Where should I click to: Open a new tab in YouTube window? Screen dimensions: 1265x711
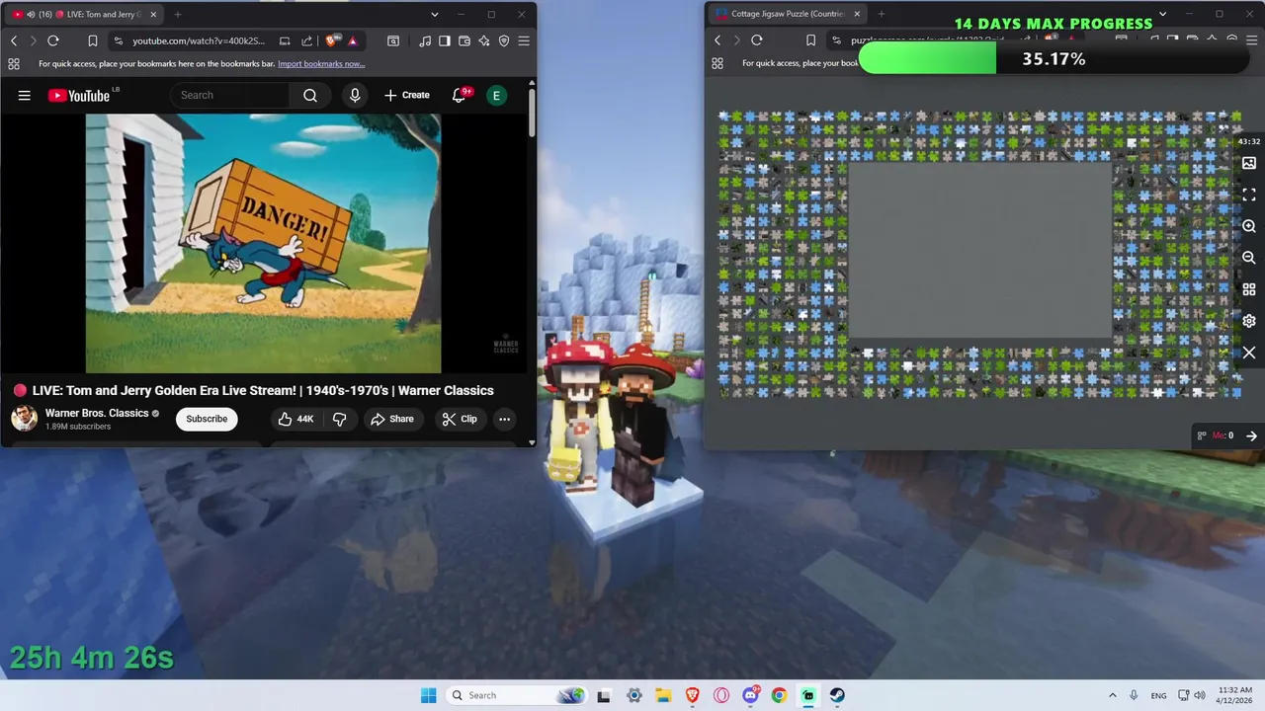pos(178,15)
